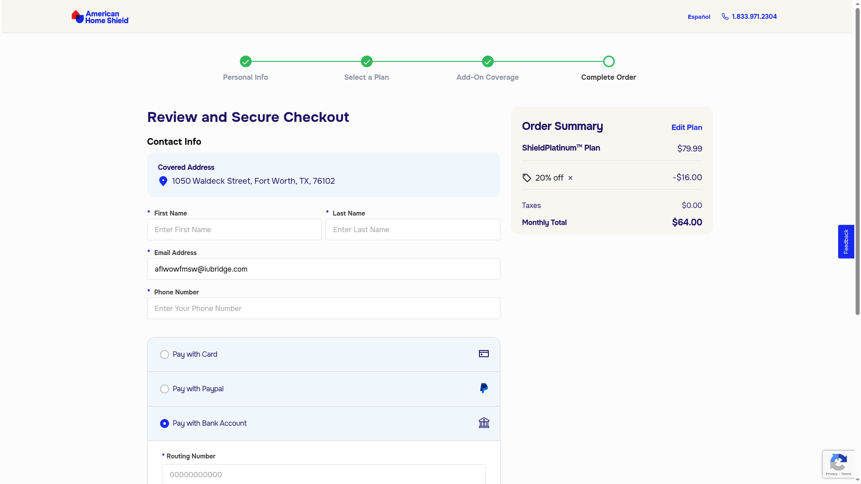Click the PayPal logo icon

pyautogui.click(x=483, y=389)
